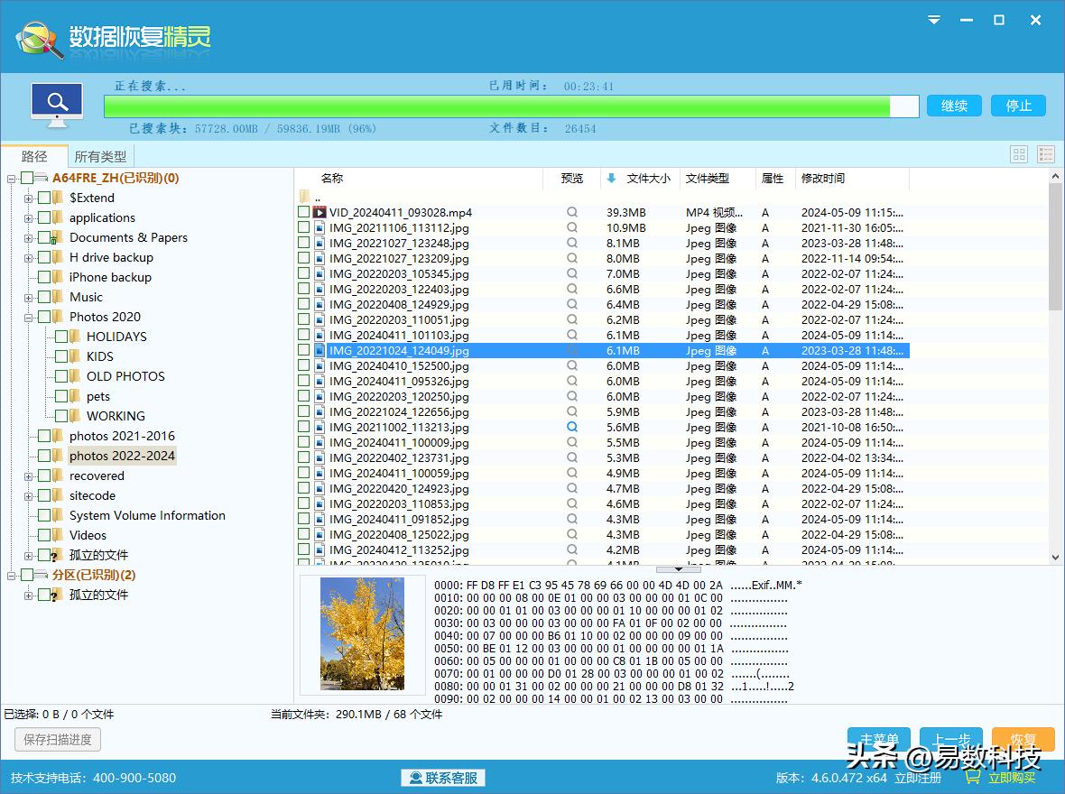
Task: Click the file list vertical scrollbar thumb
Action: pyautogui.click(x=1055, y=246)
